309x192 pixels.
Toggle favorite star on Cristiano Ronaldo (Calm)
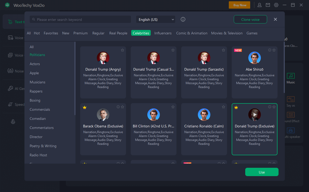[223, 107]
